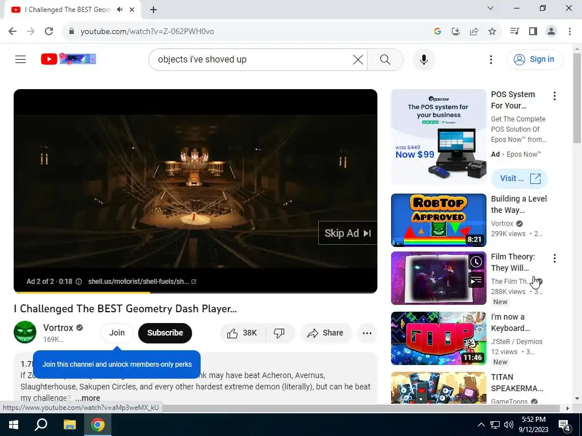
Task: Open a new browser tab
Action: point(153,10)
